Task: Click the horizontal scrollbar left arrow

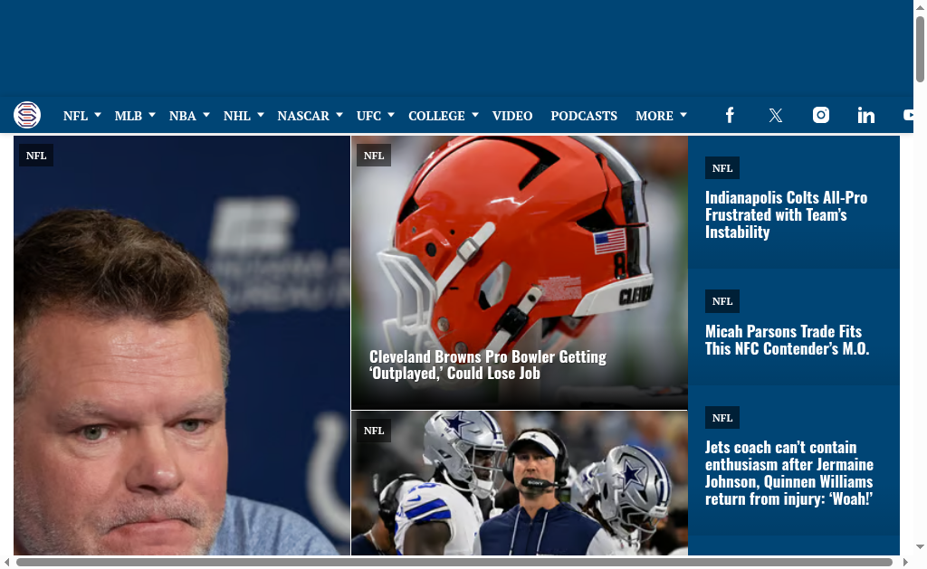Action: coord(7,562)
